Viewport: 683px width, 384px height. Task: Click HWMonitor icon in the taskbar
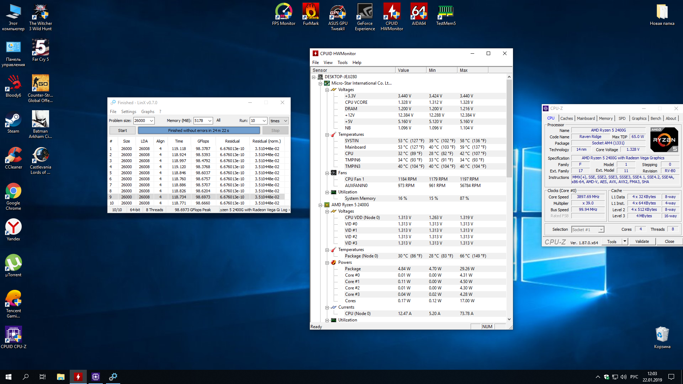[x=78, y=377]
